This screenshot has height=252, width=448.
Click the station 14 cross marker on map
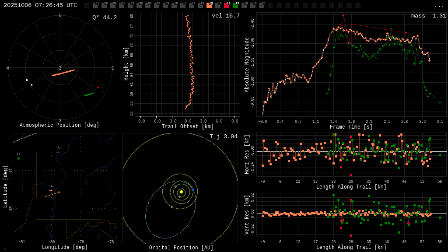click(51, 190)
